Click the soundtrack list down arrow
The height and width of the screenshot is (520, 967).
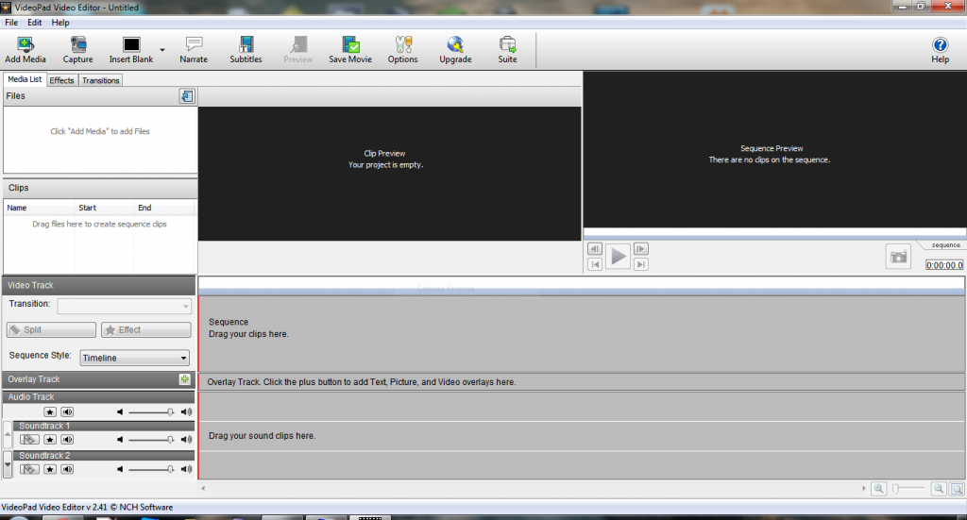point(8,464)
